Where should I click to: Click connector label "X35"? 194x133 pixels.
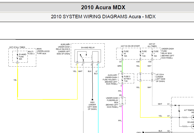[150, 62]
